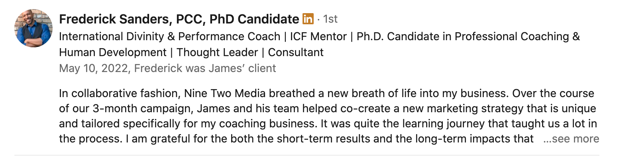Viewport: 617px width, 156px height.
Task: Expand recommendation with see more
Action: click(571, 139)
